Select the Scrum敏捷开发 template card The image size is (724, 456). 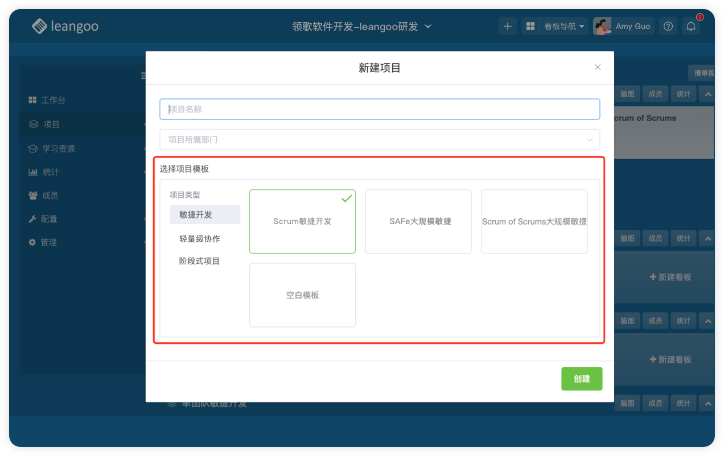pyautogui.click(x=302, y=221)
